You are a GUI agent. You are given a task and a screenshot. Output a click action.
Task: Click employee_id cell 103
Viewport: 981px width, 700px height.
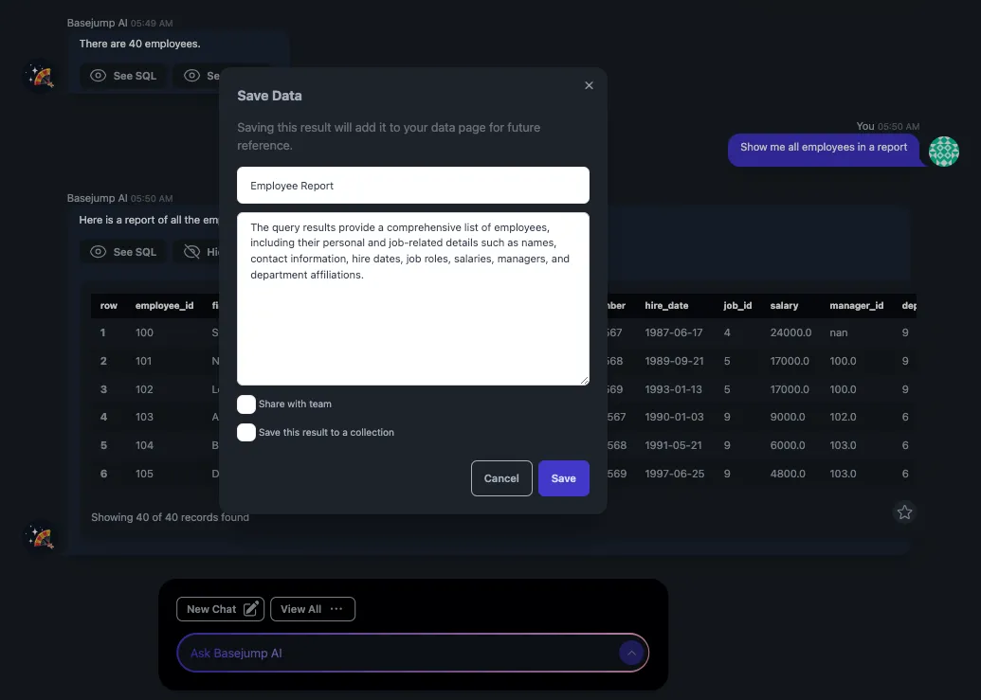[x=144, y=417]
